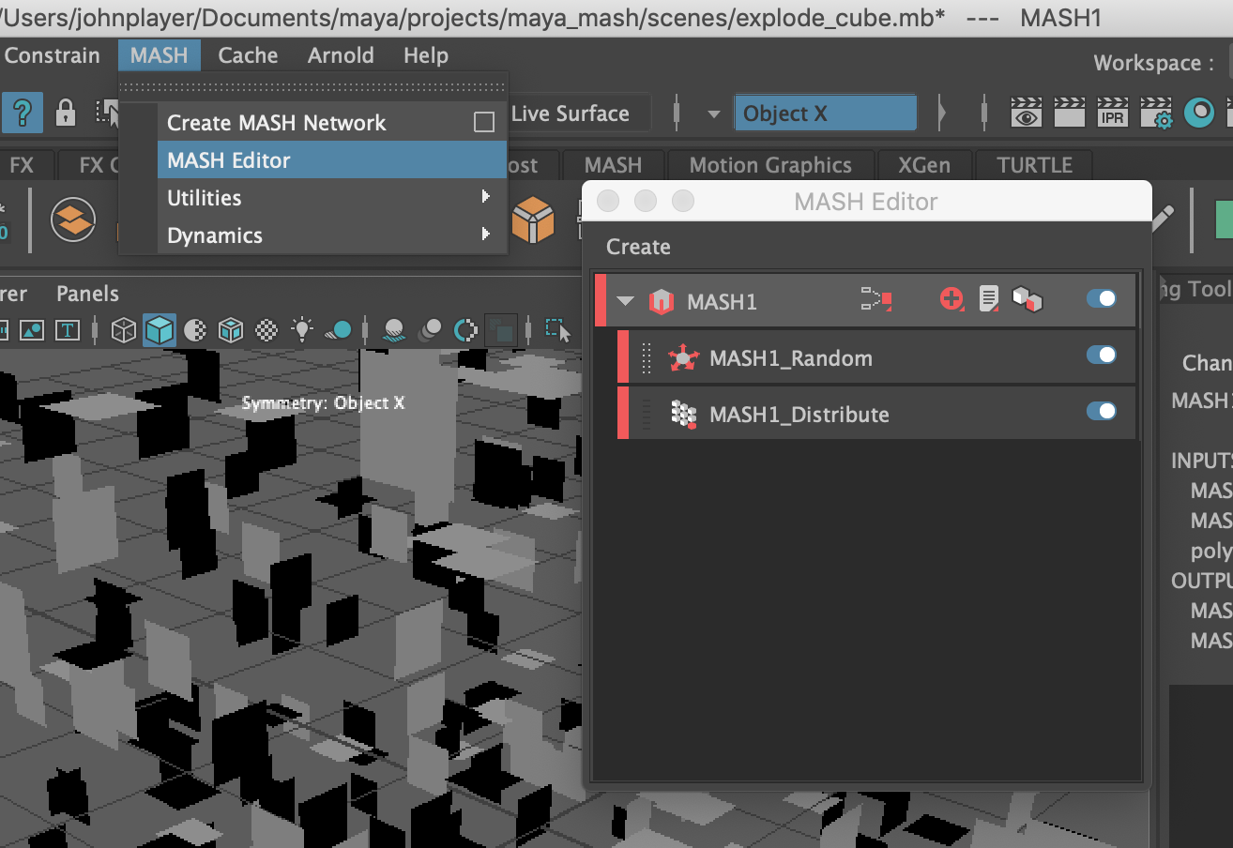The width and height of the screenshot is (1233, 848).
Task: Collapse the MASH1 network disclosure triangle
Action: click(625, 301)
